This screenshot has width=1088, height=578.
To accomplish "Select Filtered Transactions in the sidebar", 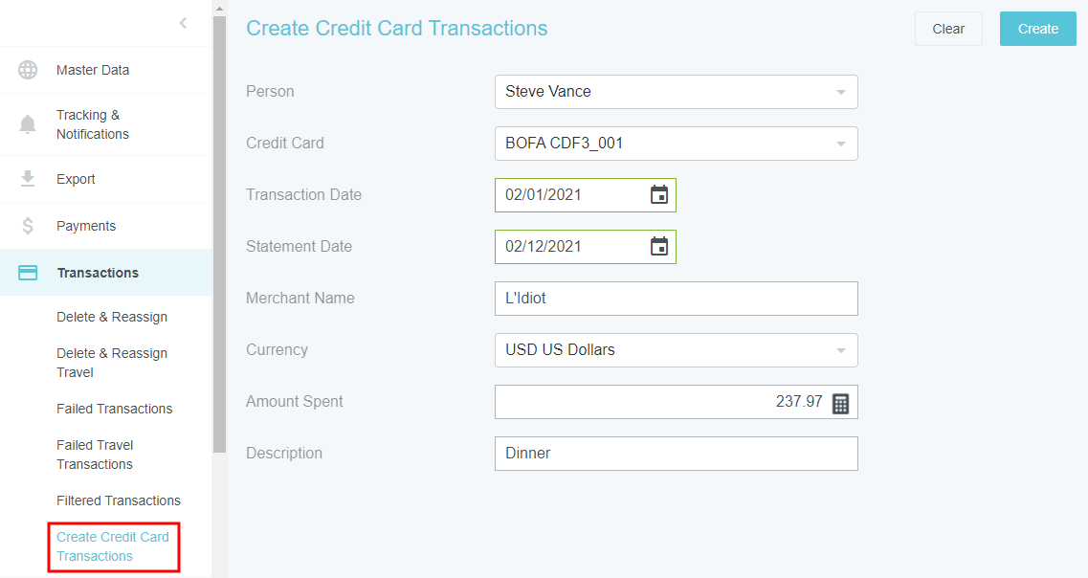I will pos(119,500).
